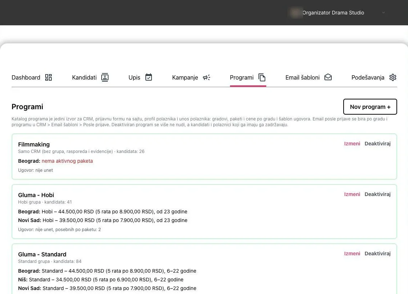Click the Upis calendar check icon
Image resolution: width=408 pixels, height=294 pixels.
click(149, 77)
